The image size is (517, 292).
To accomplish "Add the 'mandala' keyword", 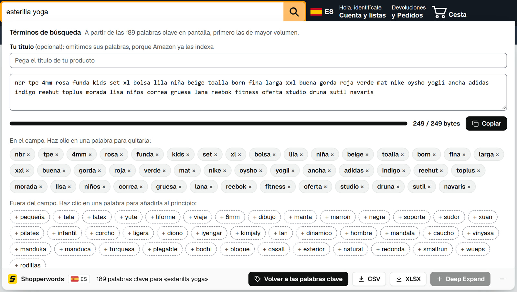I will click(400, 233).
